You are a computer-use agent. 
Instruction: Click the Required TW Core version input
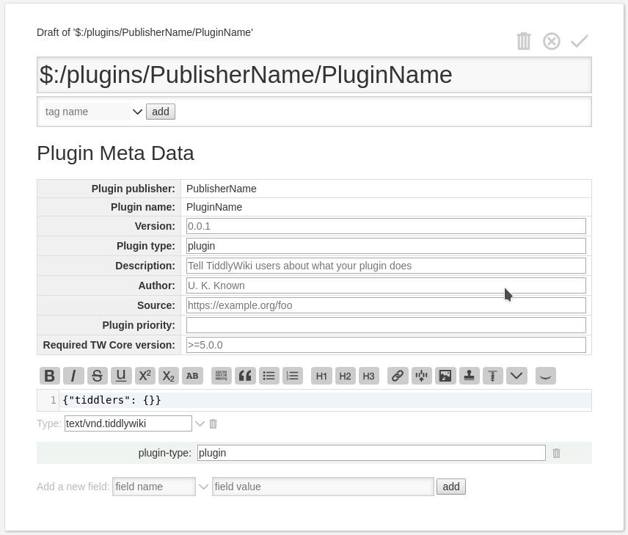(386, 345)
